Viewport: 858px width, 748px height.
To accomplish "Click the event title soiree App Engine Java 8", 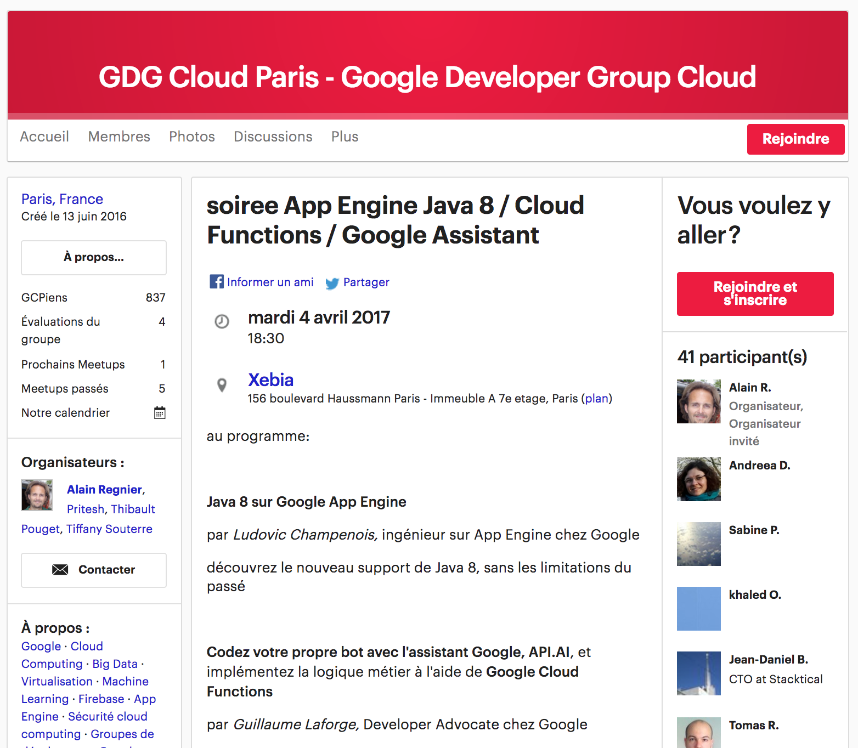I will pyautogui.click(x=396, y=220).
